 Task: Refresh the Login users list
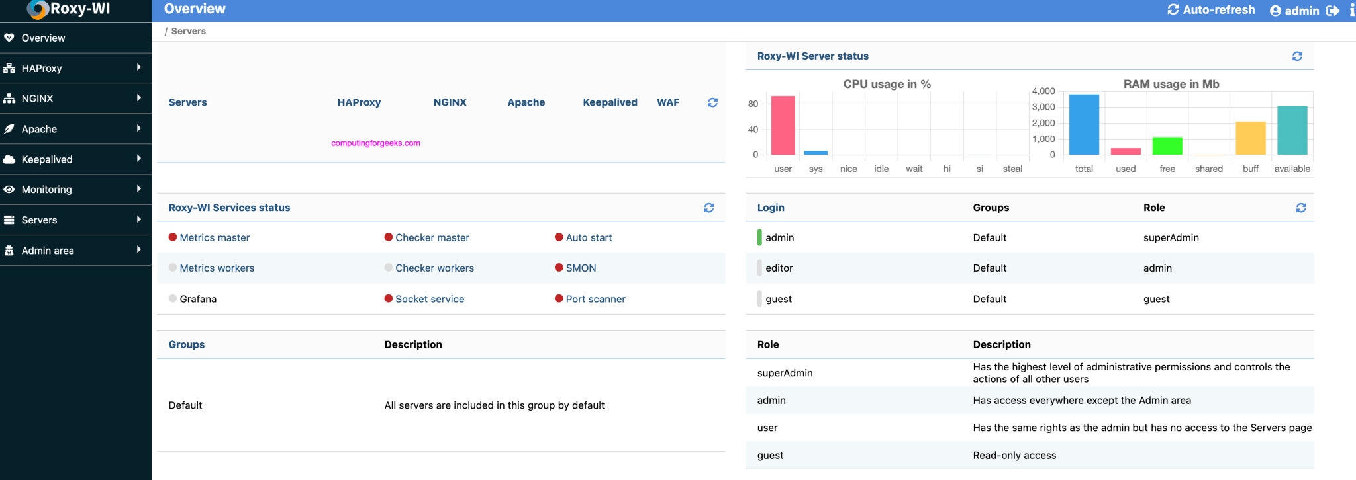1300,208
